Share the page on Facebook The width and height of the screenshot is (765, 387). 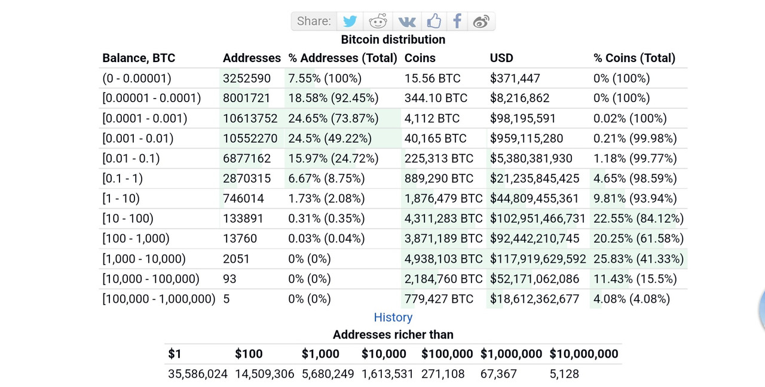click(457, 21)
